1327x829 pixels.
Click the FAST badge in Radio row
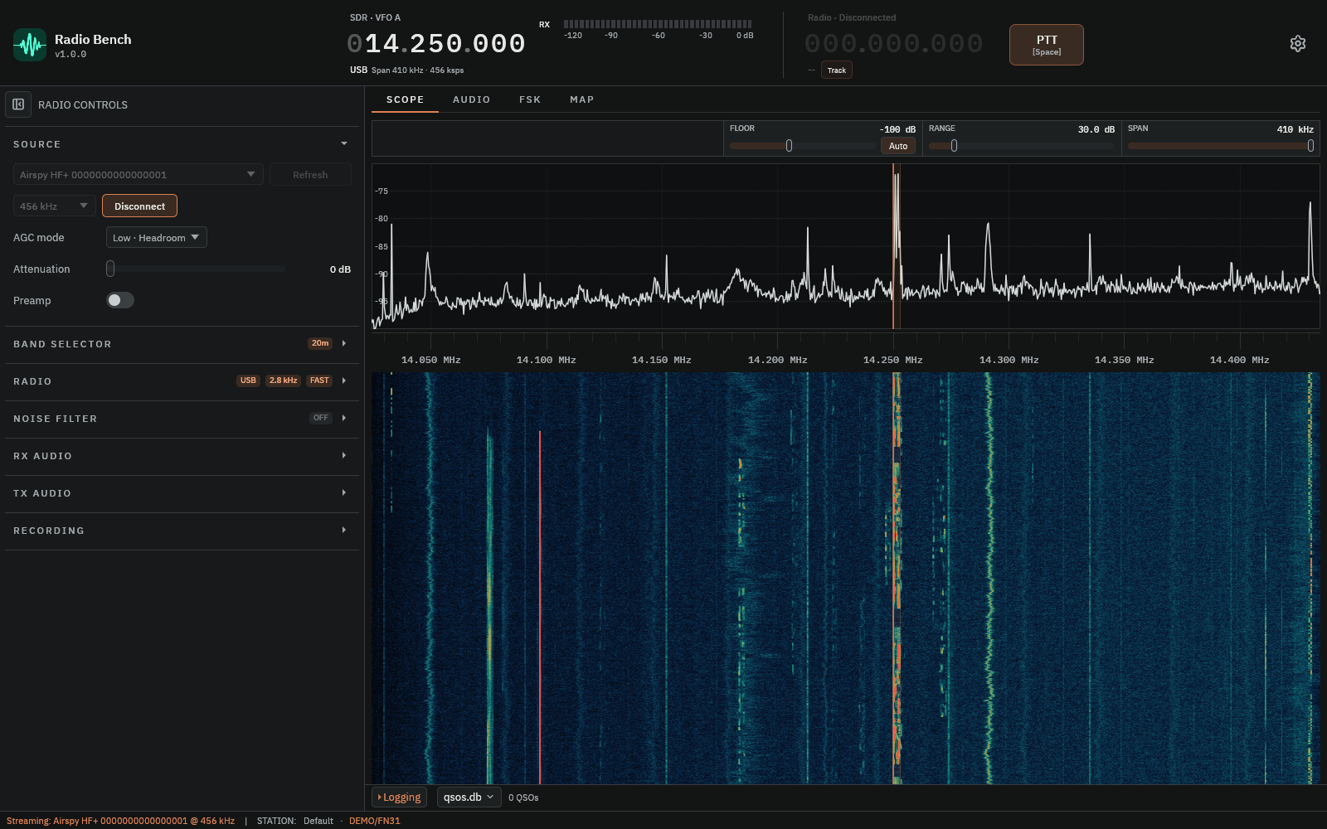click(x=319, y=381)
